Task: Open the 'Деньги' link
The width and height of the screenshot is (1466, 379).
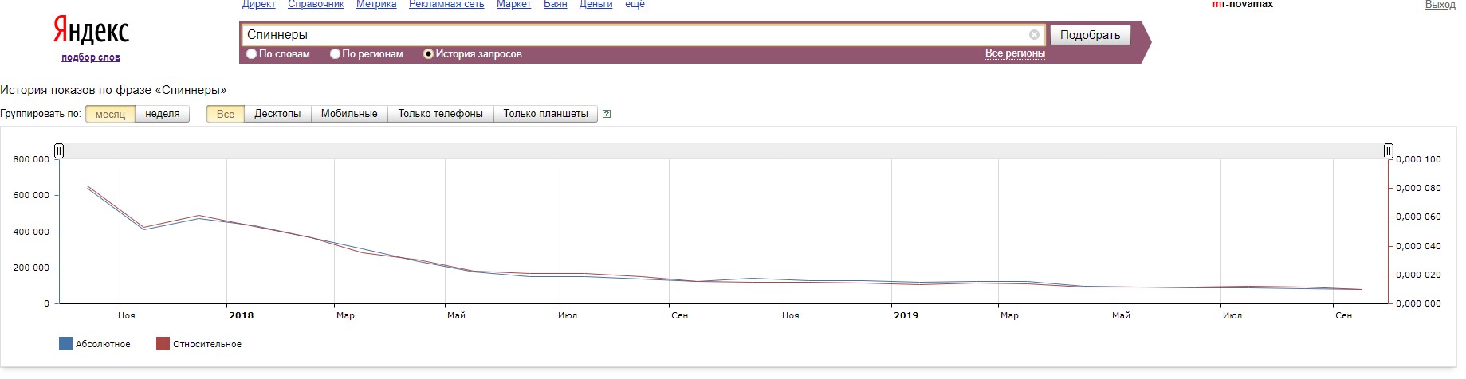Action: pos(595,4)
